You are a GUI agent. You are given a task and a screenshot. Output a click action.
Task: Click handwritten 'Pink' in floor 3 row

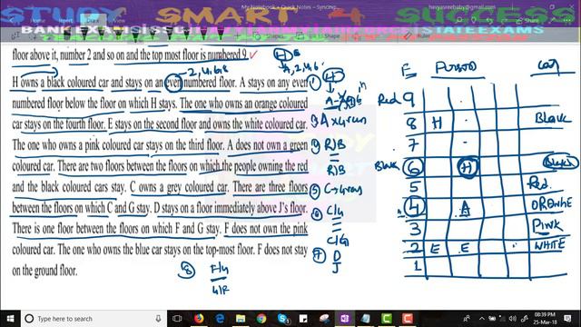(x=547, y=225)
